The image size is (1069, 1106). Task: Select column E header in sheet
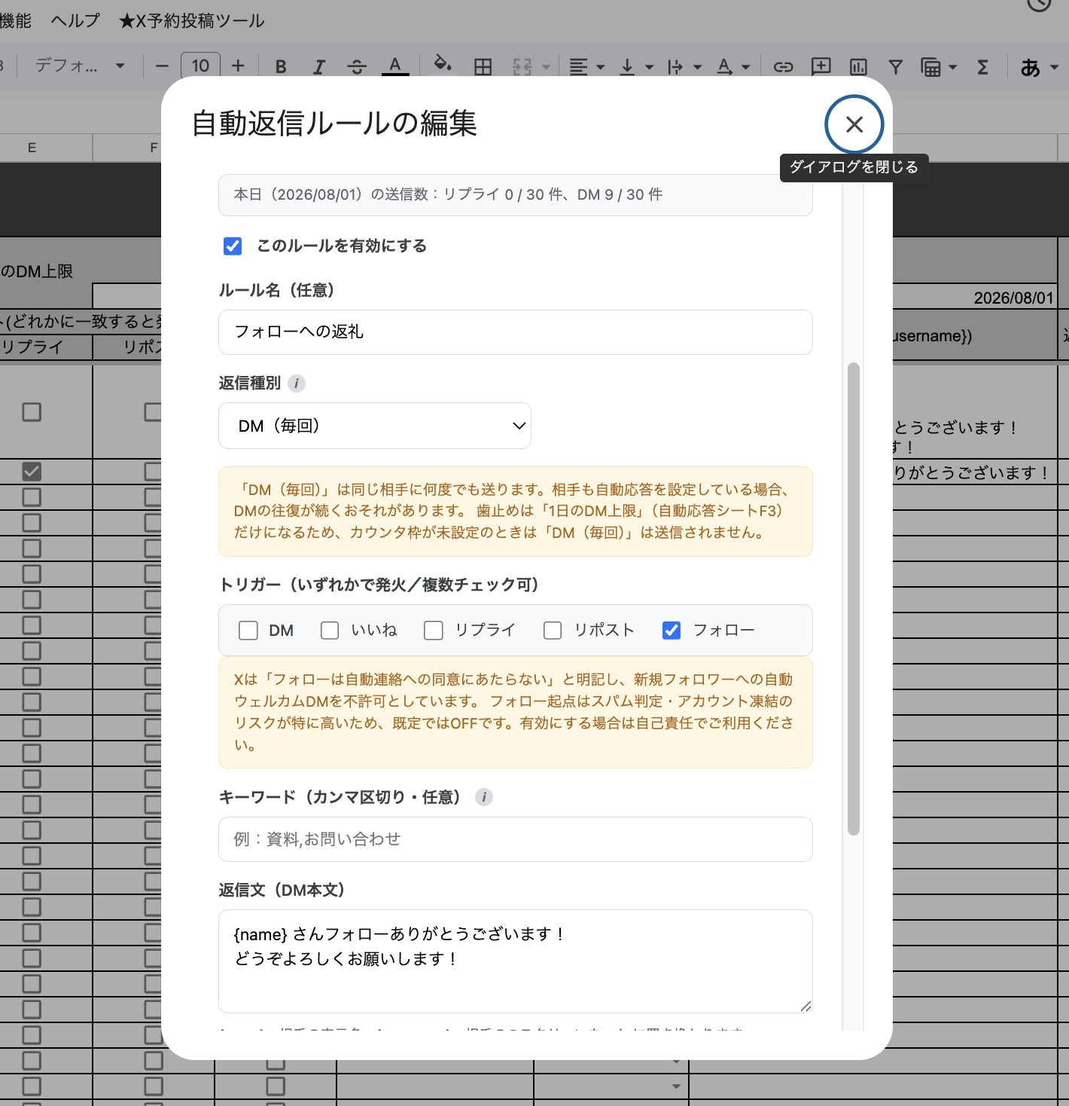click(x=32, y=148)
